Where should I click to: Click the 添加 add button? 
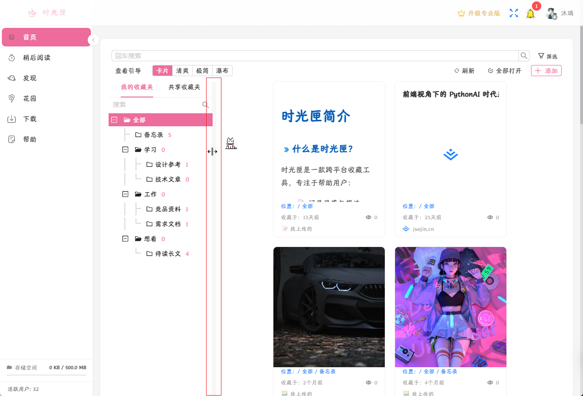(x=546, y=71)
